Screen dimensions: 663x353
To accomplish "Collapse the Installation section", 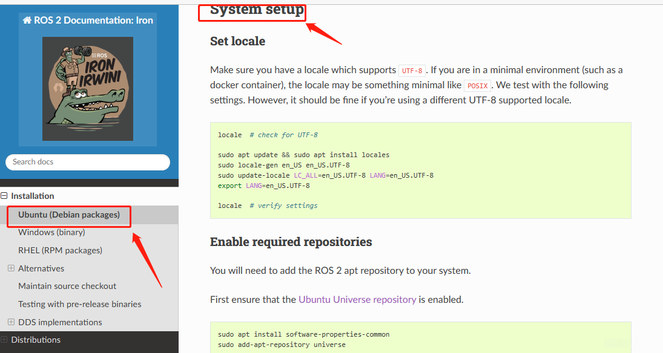I will point(4,196).
